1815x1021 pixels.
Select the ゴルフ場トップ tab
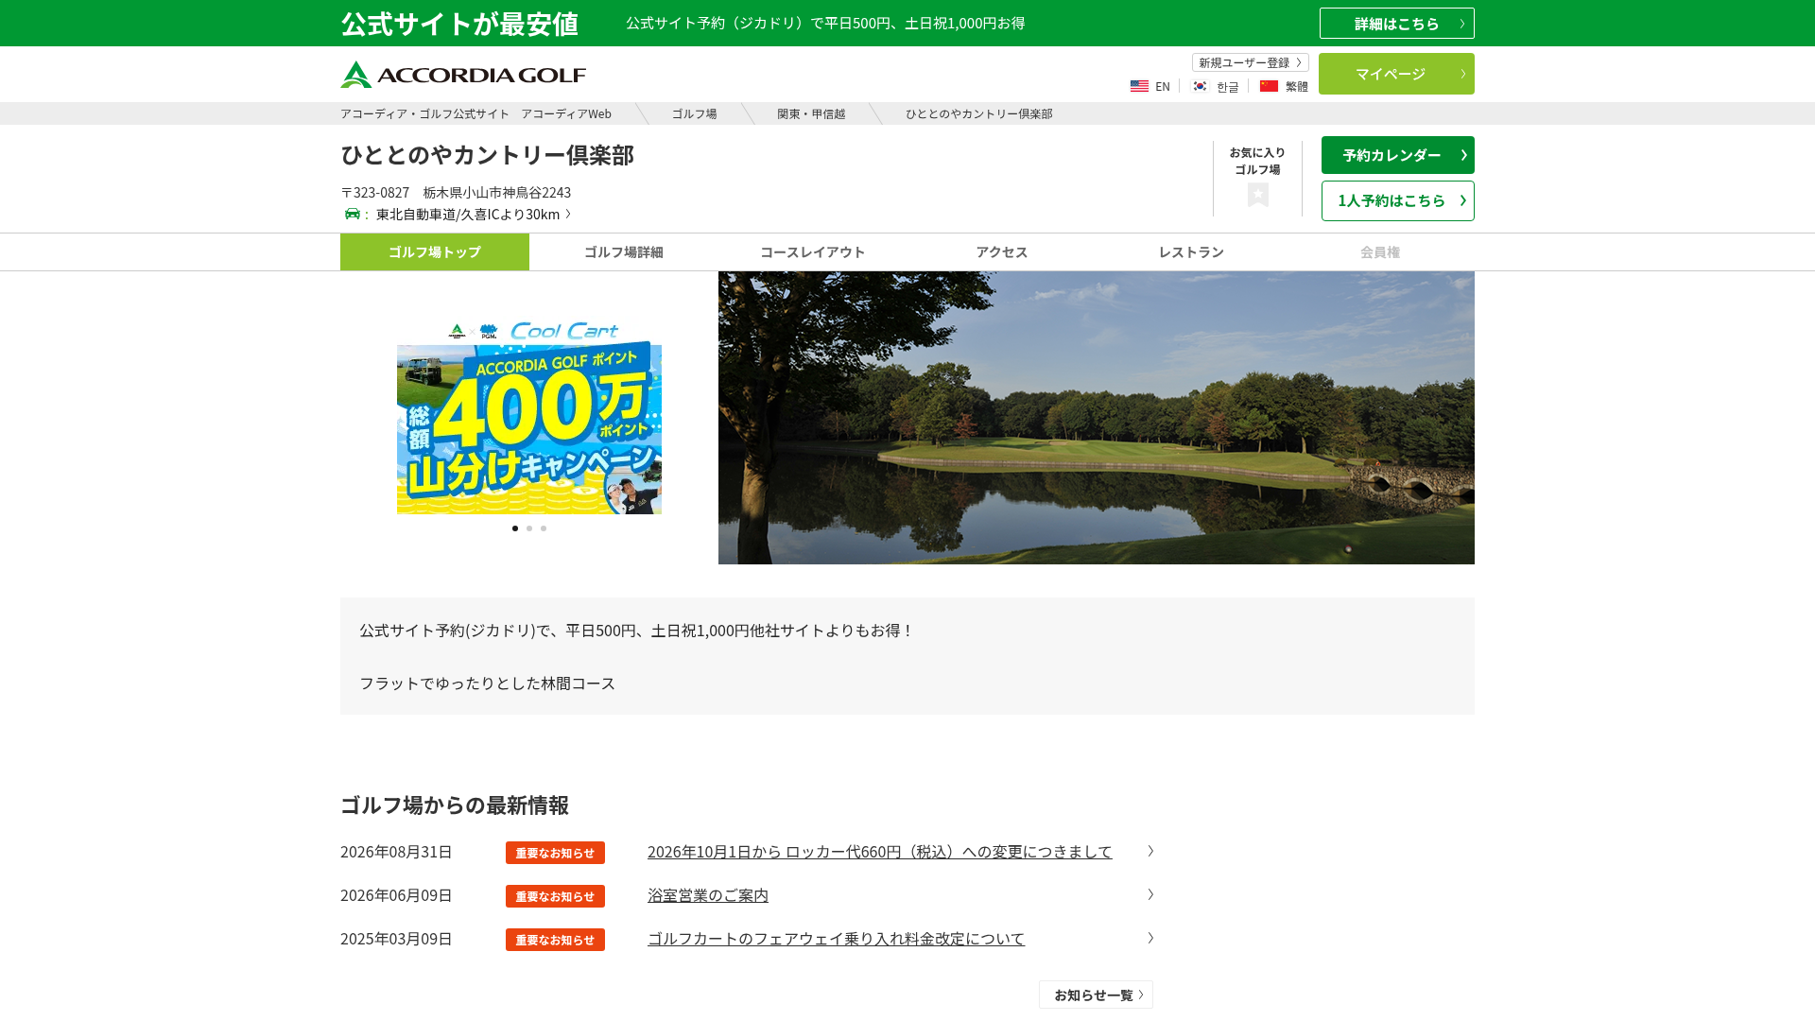[x=435, y=252]
